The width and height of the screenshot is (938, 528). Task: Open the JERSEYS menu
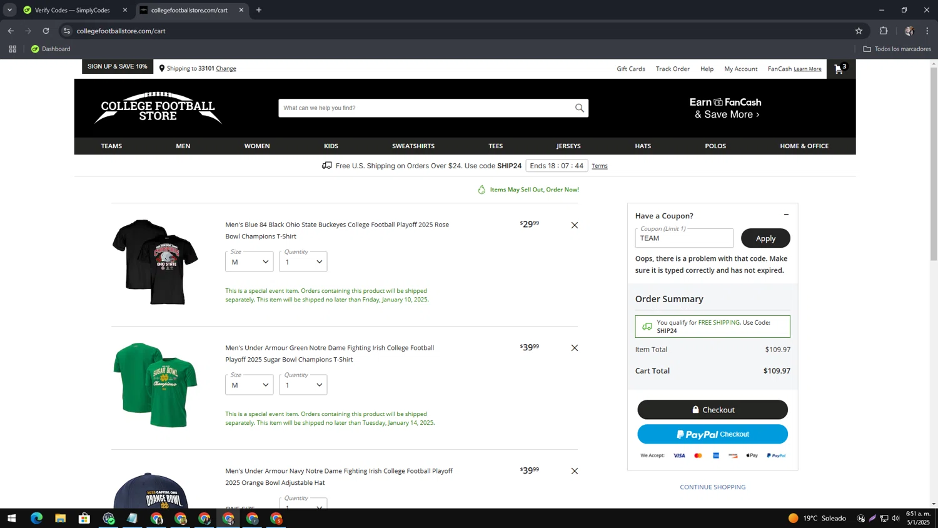click(568, 146)
